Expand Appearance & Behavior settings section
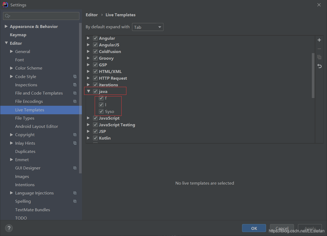Image resolution: width=327 pixels, height=236 pixels. coord(6,26)
